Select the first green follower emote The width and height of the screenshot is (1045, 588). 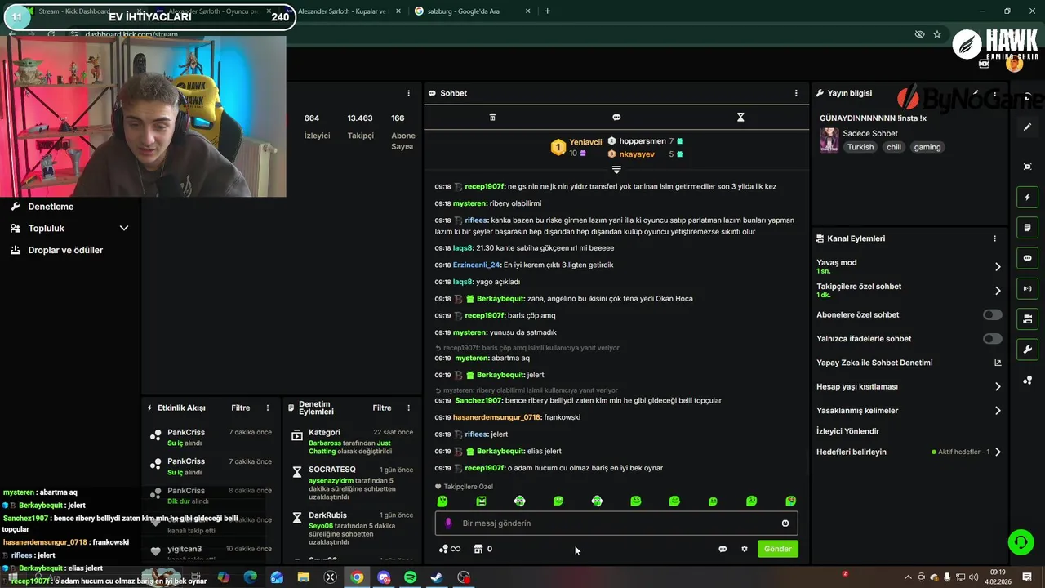pos(442,501)
